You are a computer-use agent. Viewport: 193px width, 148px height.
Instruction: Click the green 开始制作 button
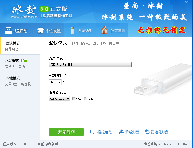[66, 132]
